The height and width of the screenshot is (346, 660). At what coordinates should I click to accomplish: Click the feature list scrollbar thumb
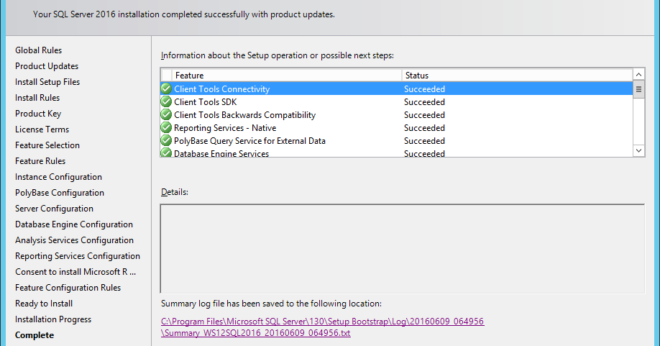click(x=638, y=89)
